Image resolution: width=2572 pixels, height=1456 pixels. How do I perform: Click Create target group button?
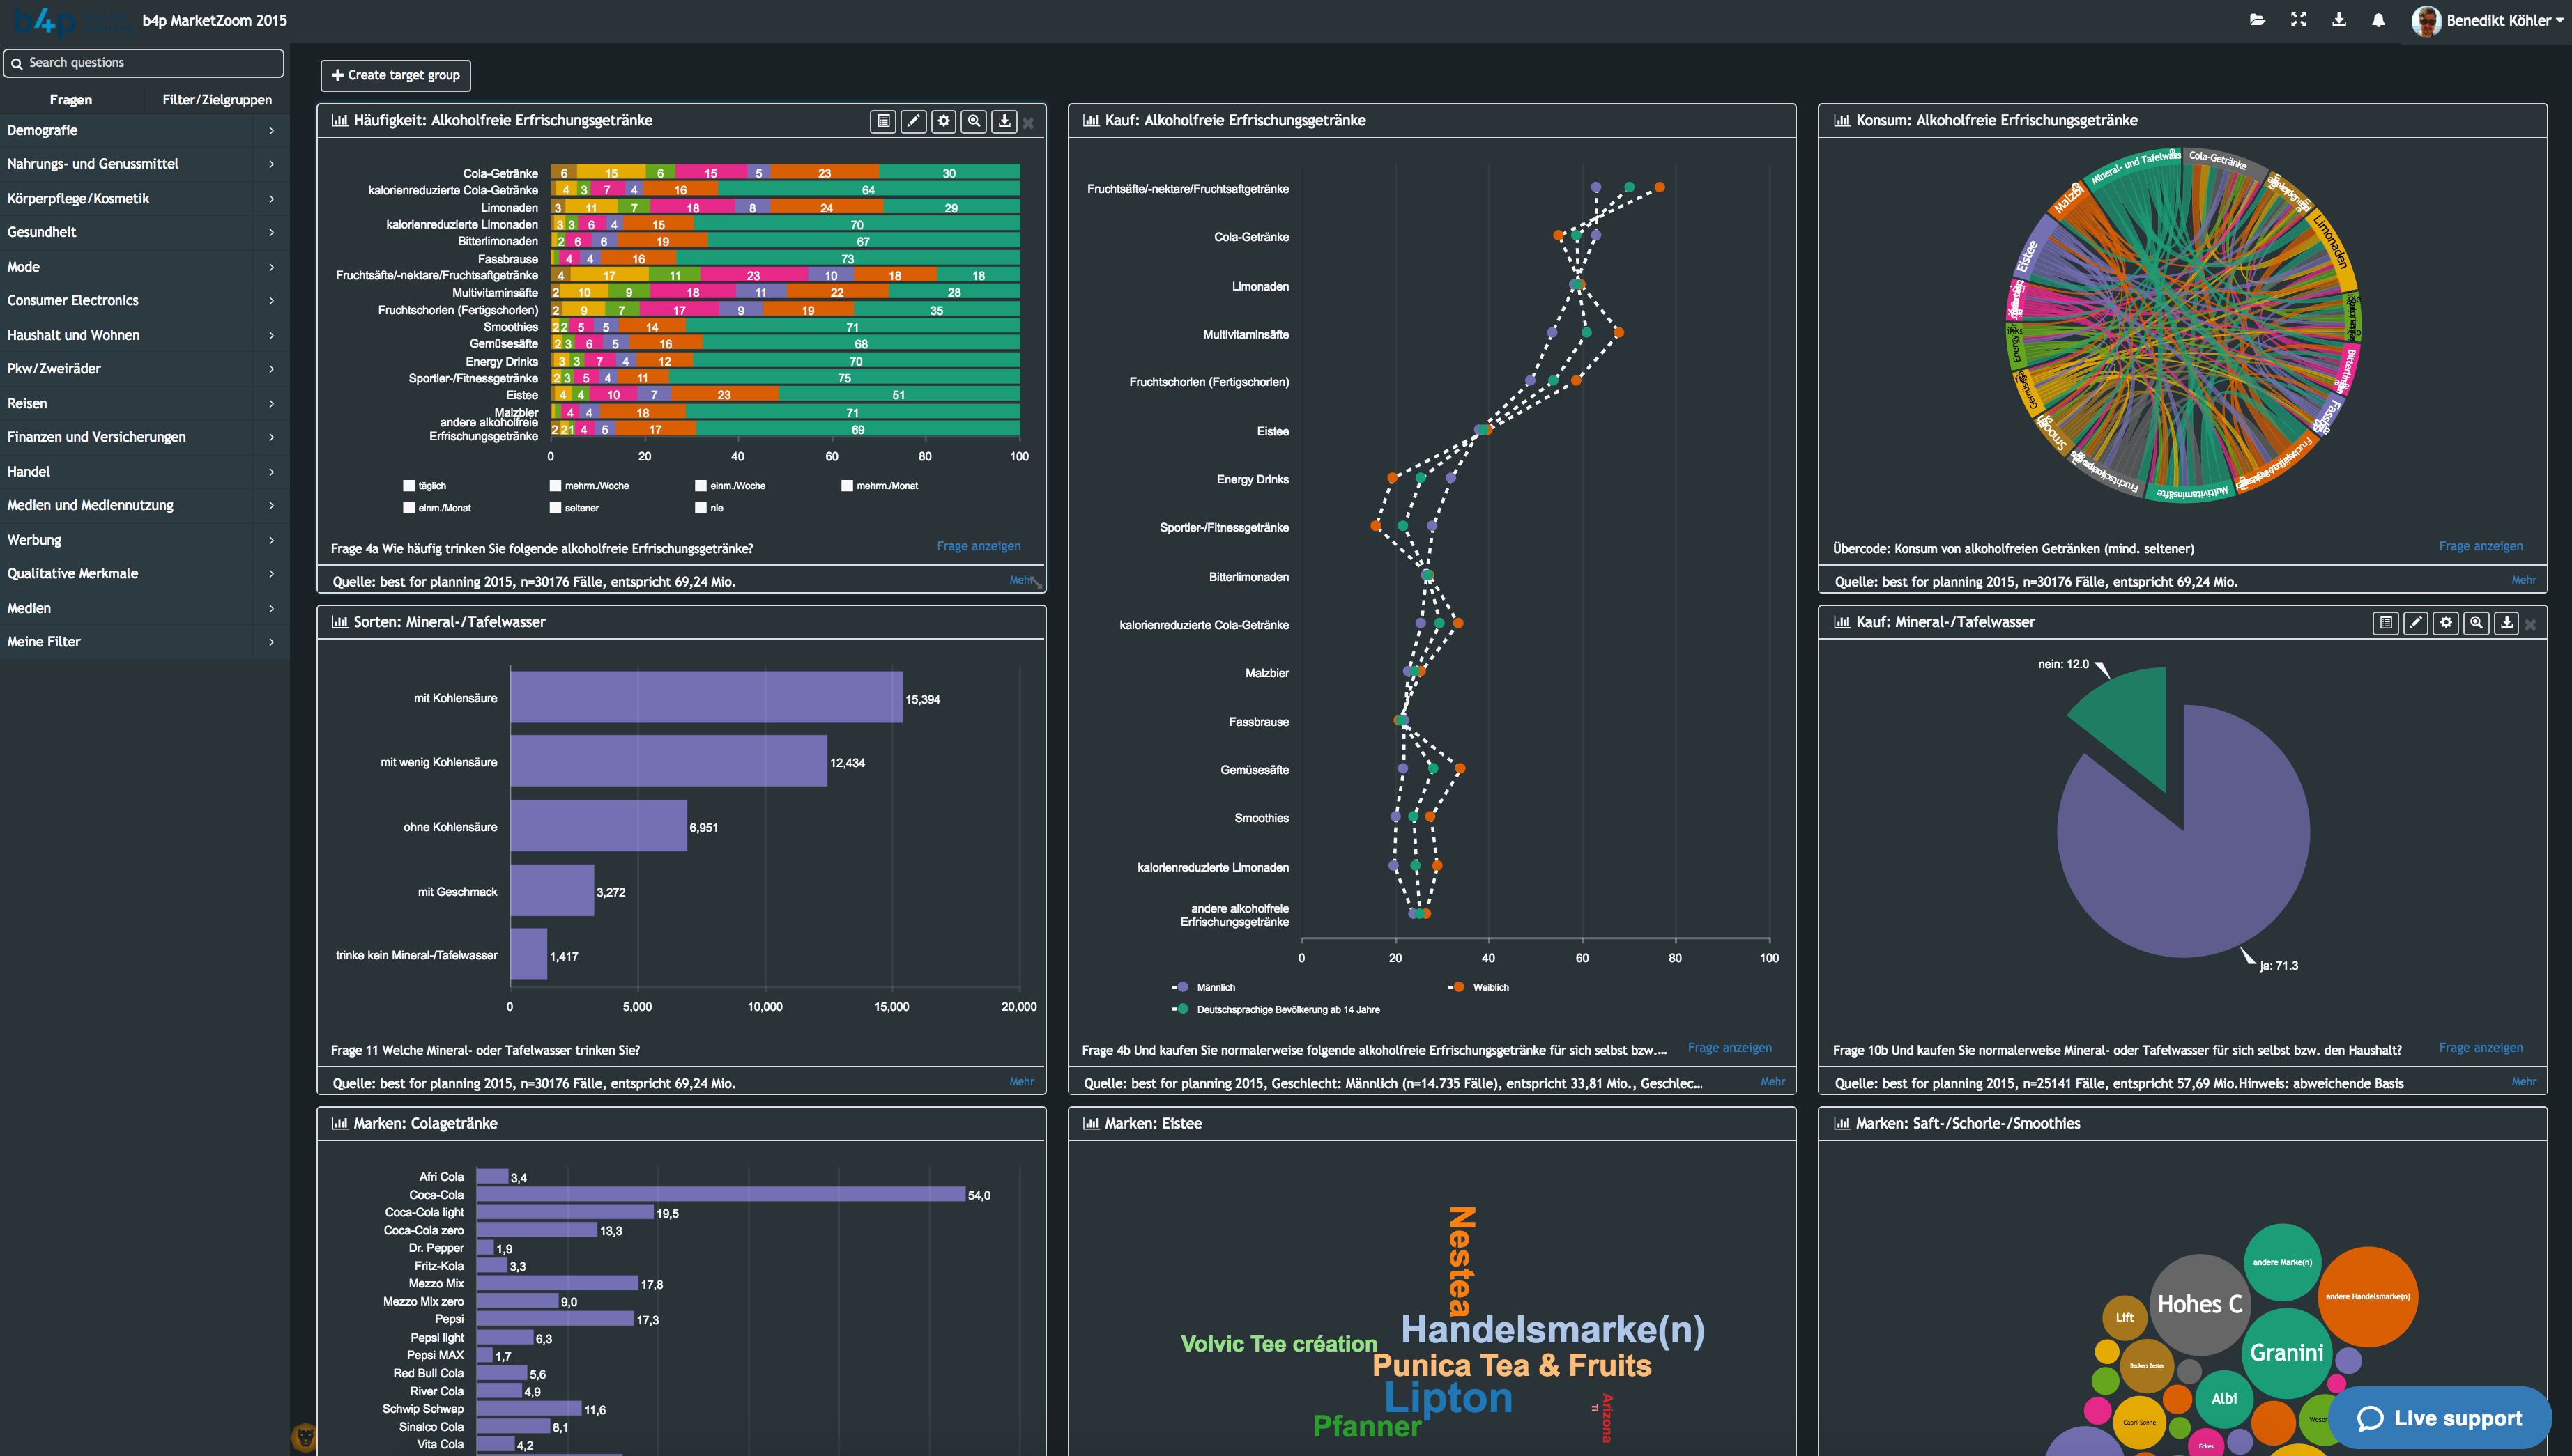point(396,75)
